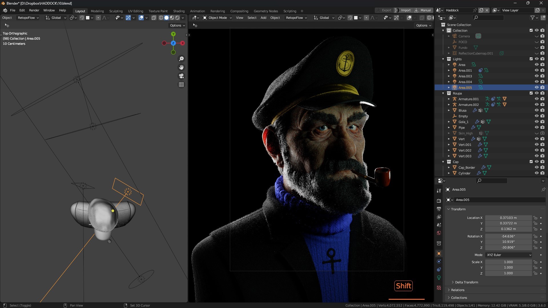Toggle lock on Location X

coord(535,218)
